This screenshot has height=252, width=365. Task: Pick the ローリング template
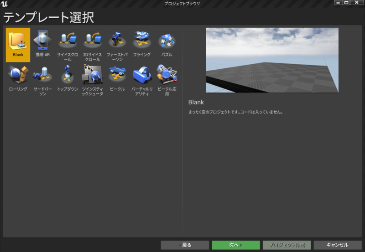pyautogui.click(x=18, y=79)
